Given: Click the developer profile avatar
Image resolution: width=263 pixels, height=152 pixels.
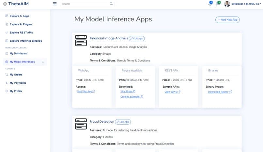Looking at the screenshot, I should click(227, 4).
